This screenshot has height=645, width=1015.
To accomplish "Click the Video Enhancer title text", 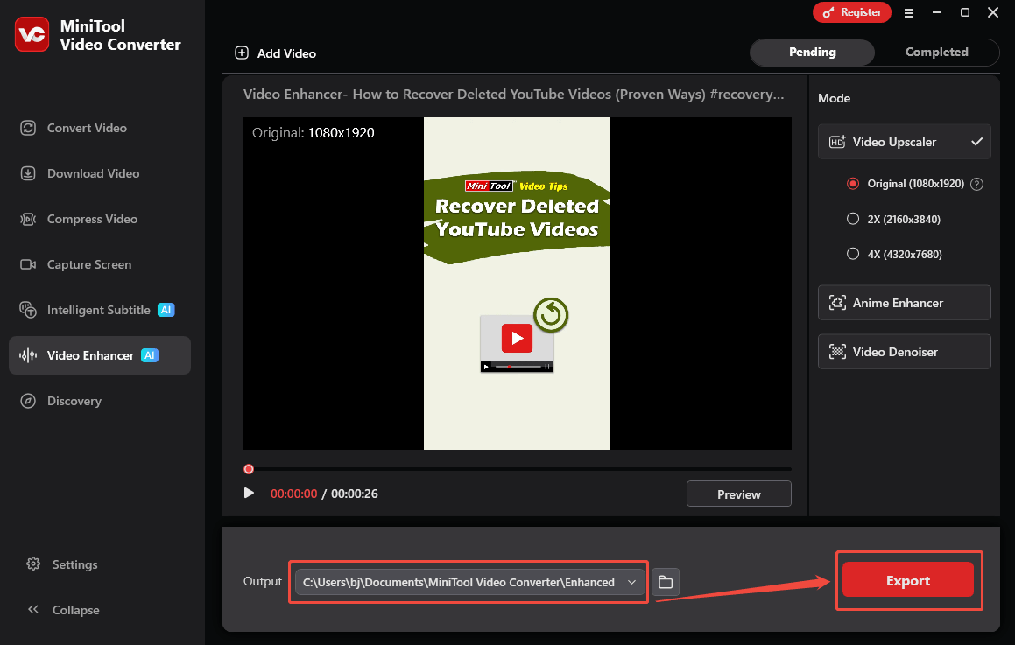I will [x=514, y=95].
